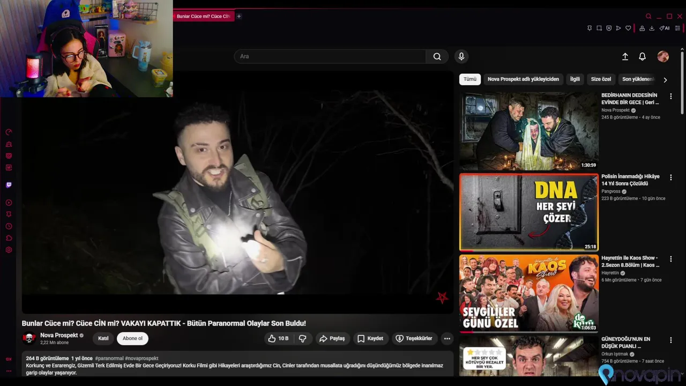Open the downloads icon in toolbar
The width and height of the screenshot is (686, 386).
click(x=652, y=28)
